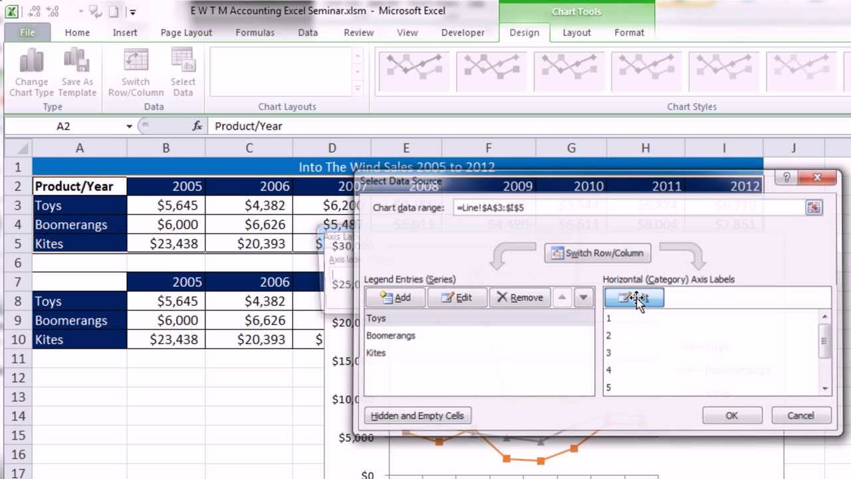Switch to the Data tab
Image resolution: width=851 pixels, height=479 pixels.
tap(308, 32)
